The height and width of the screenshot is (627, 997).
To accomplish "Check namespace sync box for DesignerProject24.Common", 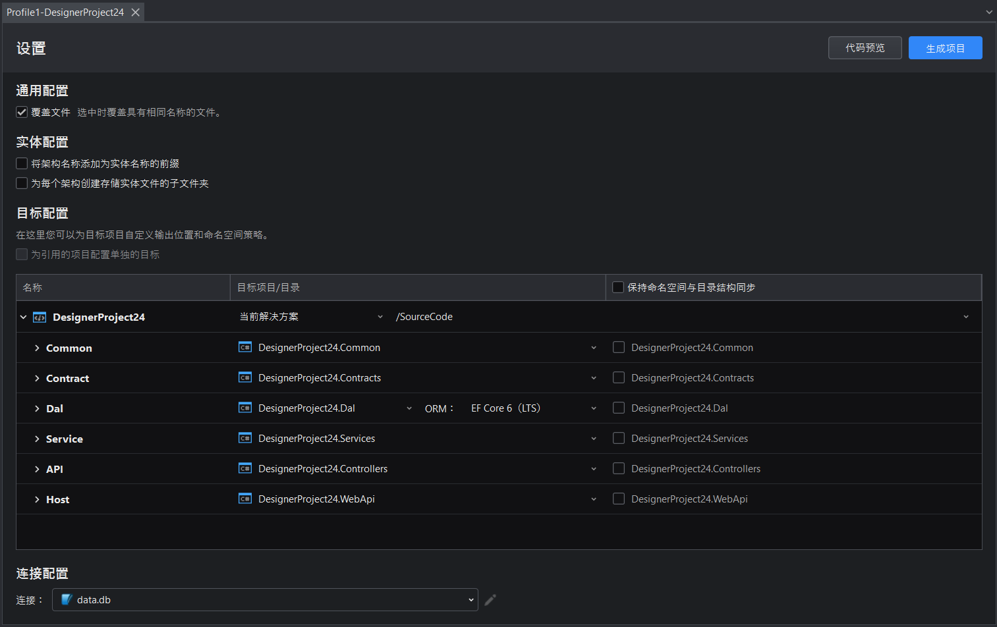I will click(x=619, y=347).
